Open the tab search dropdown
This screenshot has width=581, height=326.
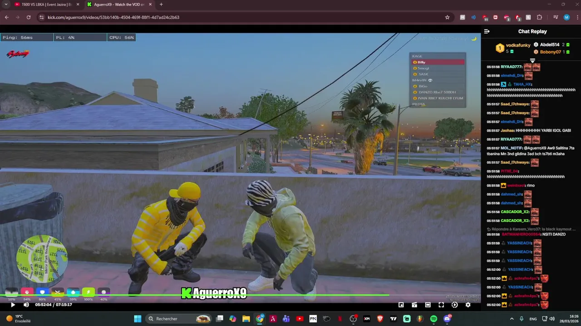coord(6,5)
